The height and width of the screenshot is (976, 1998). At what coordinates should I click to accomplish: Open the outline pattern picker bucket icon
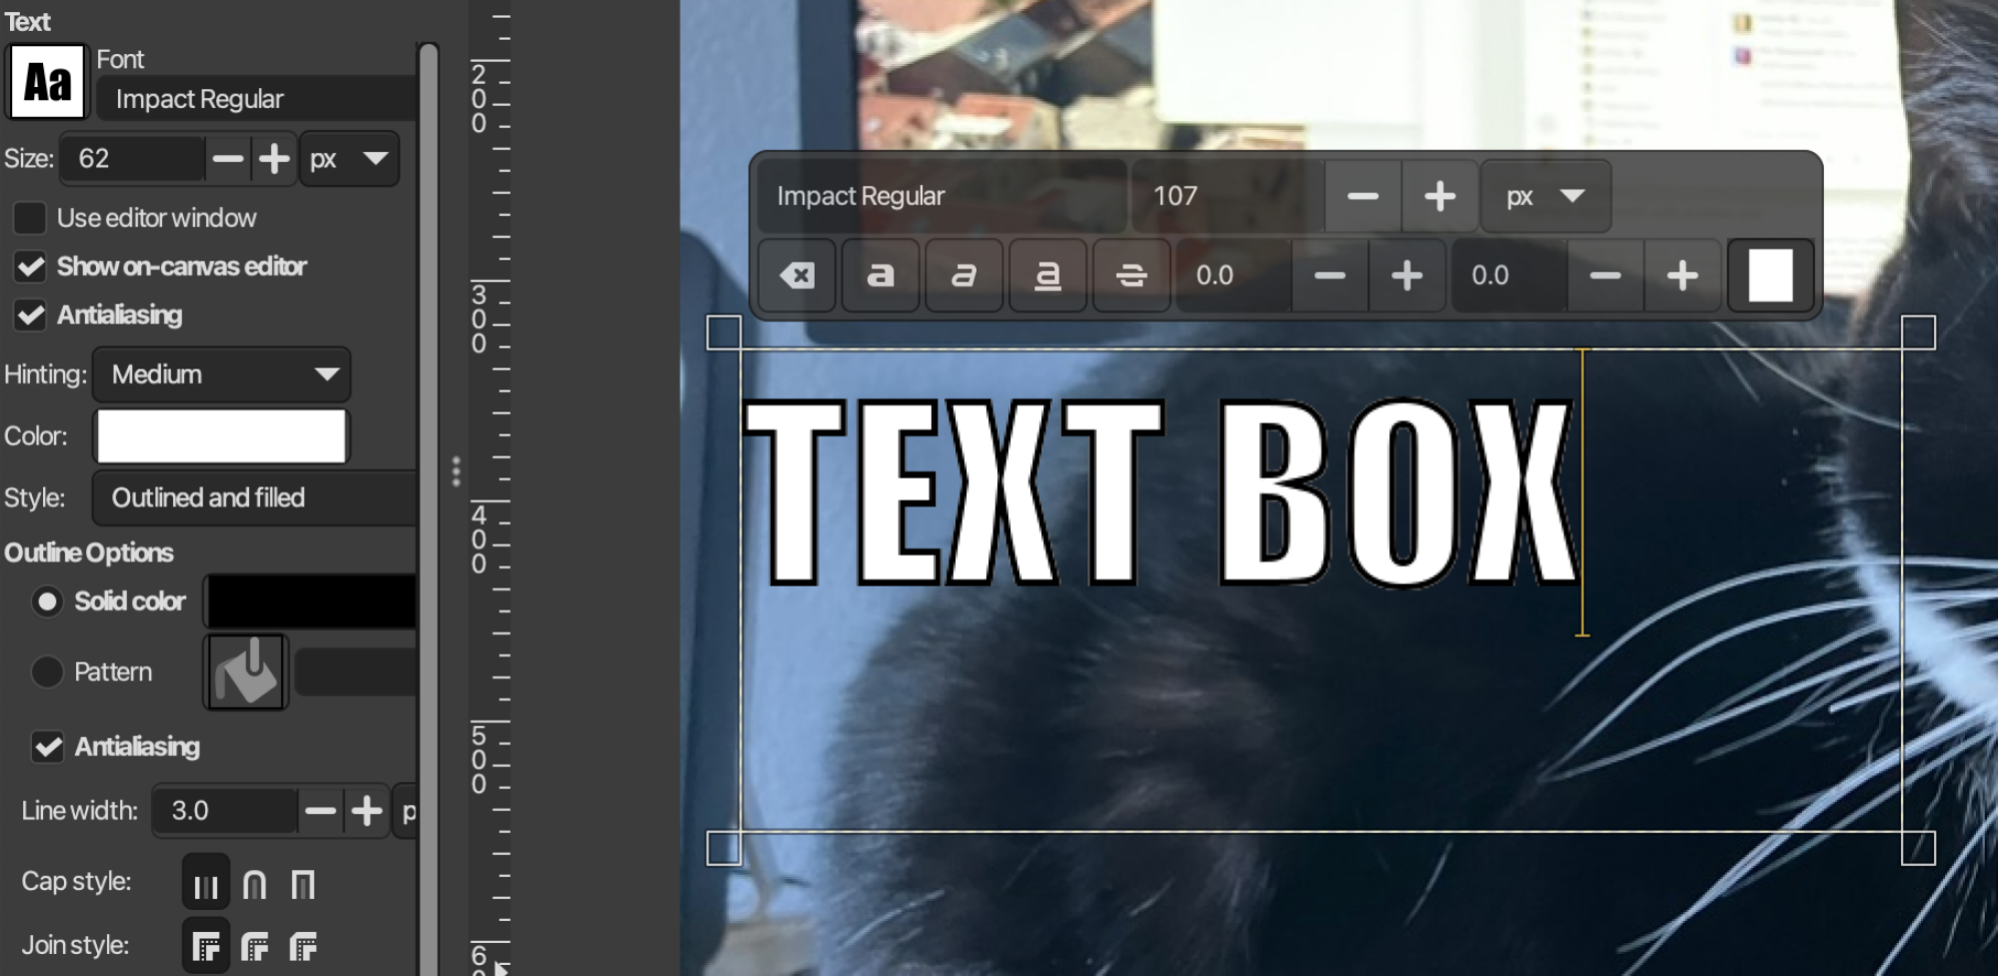tap(246, 672)
